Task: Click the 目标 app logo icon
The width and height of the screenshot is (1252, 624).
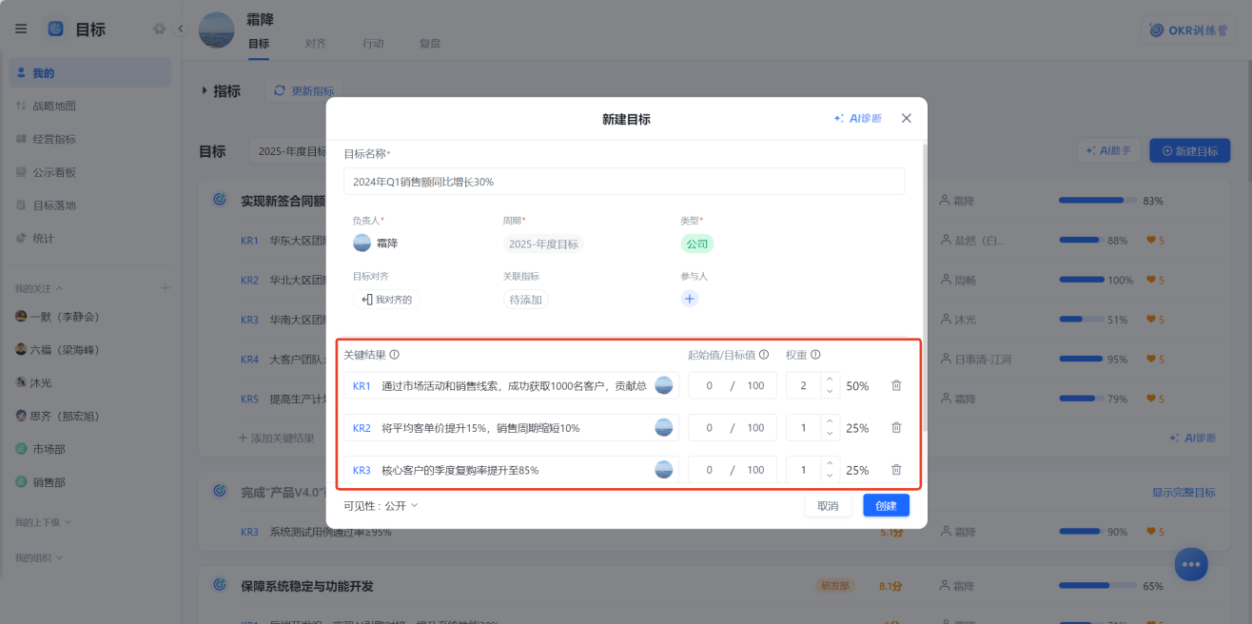Action: coord(55,29)
